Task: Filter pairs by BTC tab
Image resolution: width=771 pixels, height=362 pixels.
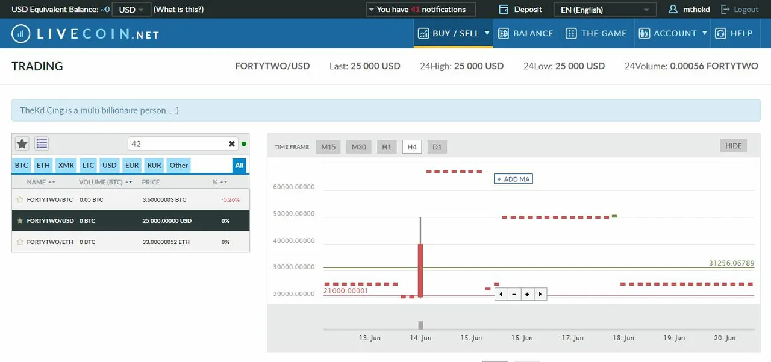Action: pyautogui.click(x=21, y=165)
